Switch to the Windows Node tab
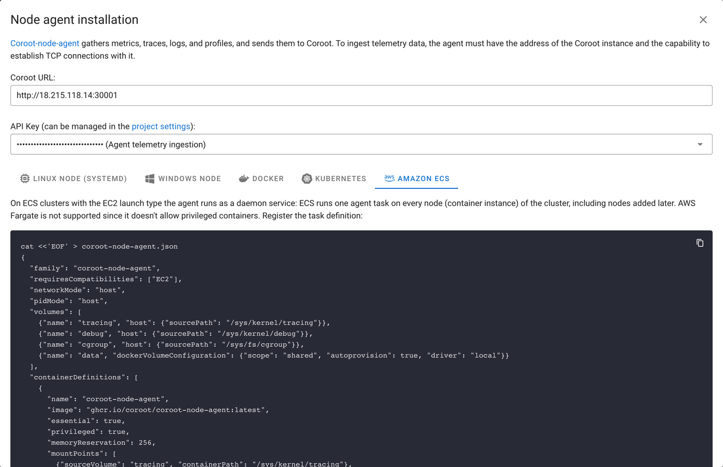This screenshot has height=467, width=723. 183,179
